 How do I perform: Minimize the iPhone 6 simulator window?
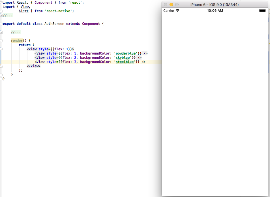point(171,5)
